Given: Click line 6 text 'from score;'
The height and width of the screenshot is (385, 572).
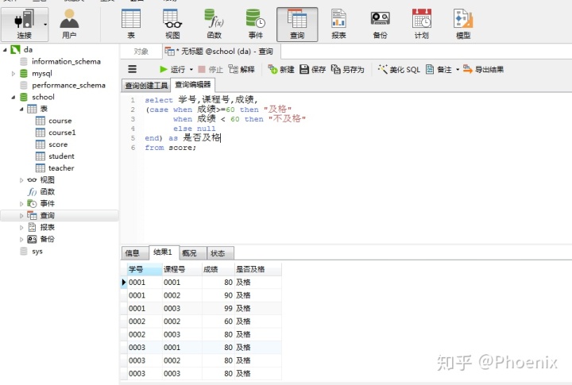Looking at the screenshot, I should [170, 148].
